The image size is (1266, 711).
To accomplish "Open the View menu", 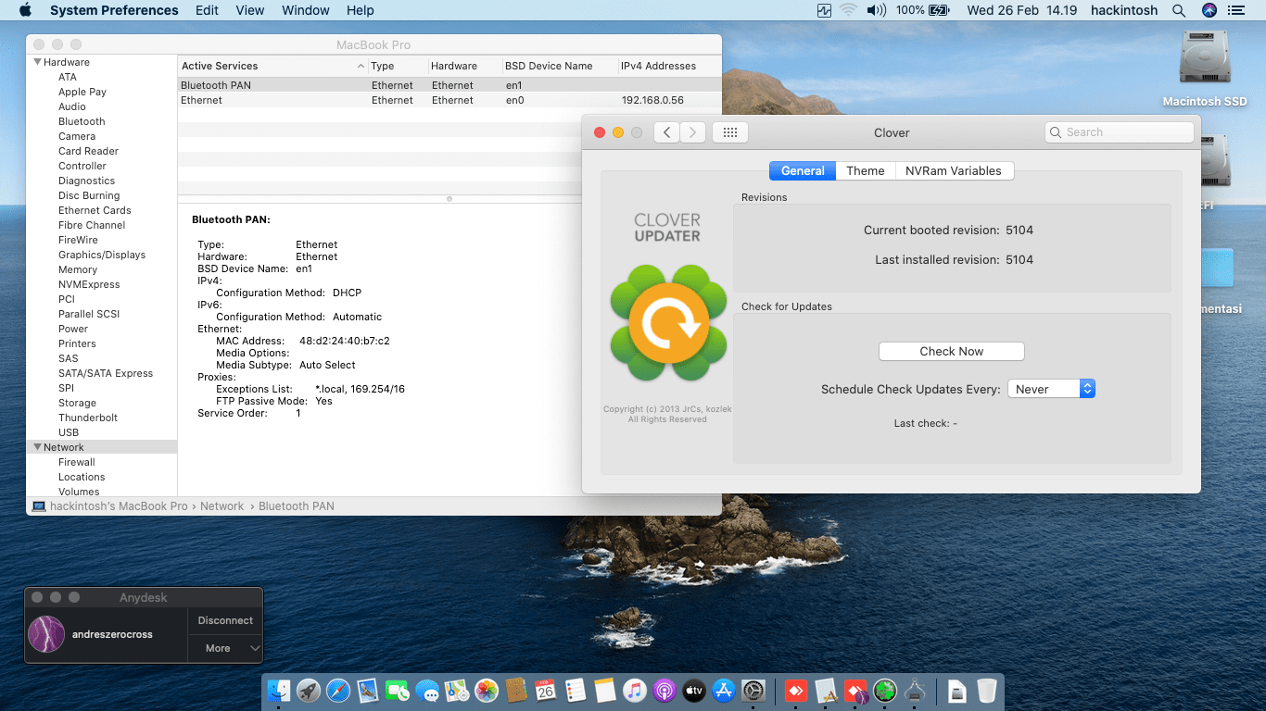I will point(250,10).
